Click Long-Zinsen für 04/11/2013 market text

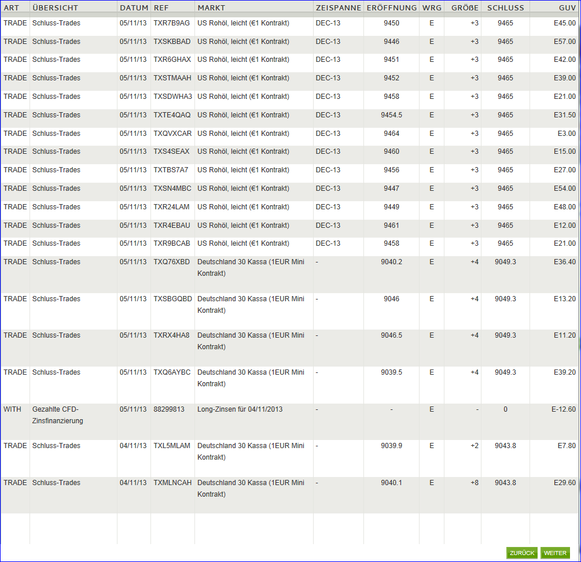pos(240,409)
